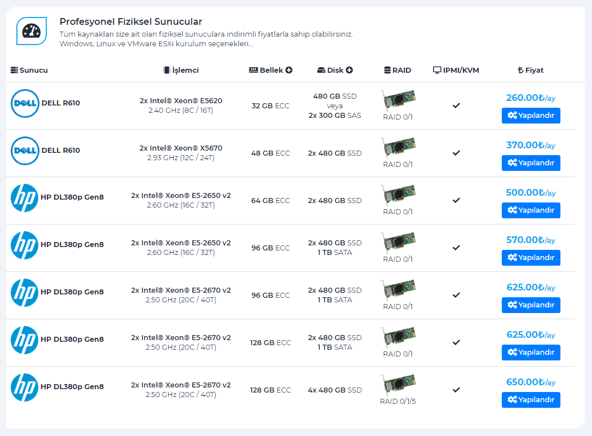Click the Sunucu column header
Viewport: 592px width, 436px height.
(29, 70)
